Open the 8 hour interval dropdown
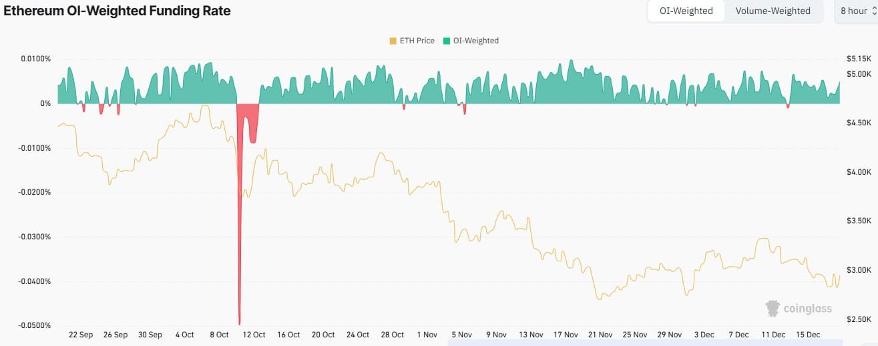 coord(857,11)
